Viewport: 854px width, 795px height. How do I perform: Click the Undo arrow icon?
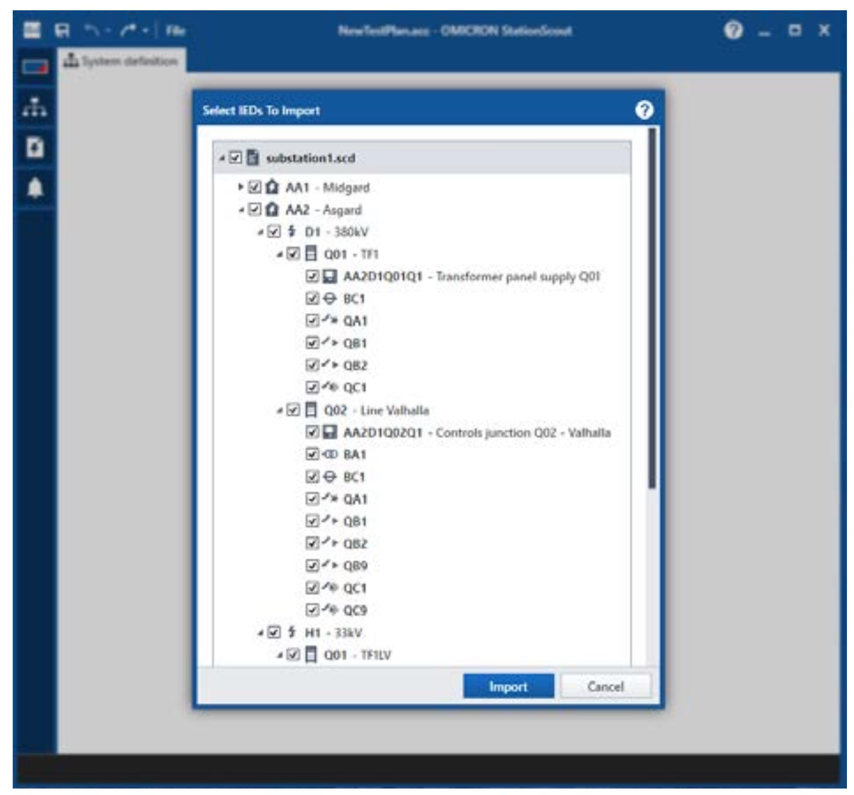[92, 30]
